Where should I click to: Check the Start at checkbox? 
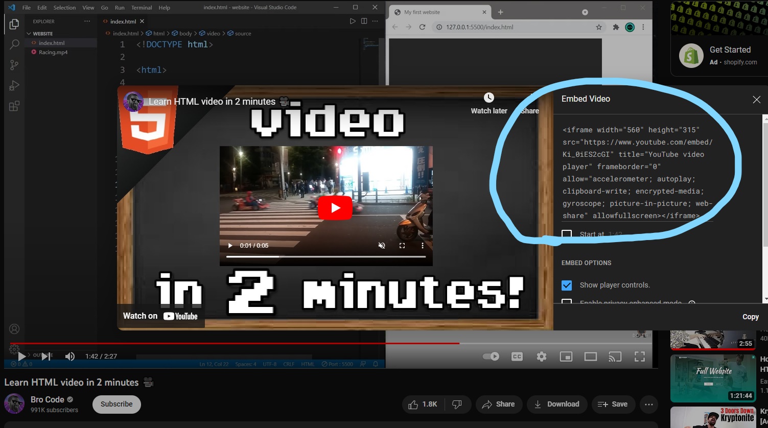click(567, 234)
